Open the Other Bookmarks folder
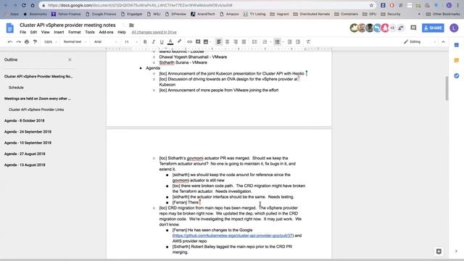This screenshot has width=464, height=261. point(443,14)
